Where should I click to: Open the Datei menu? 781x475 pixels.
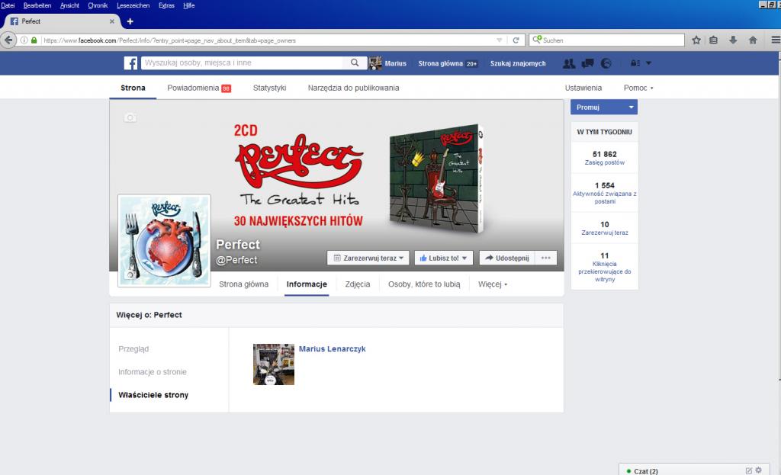(8, 5)
